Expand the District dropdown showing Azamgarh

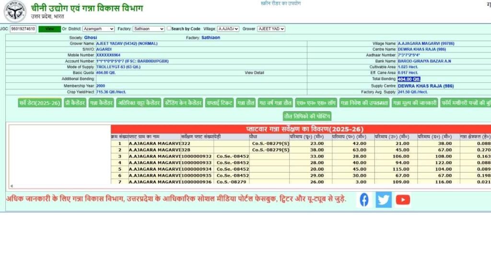pyautogui.click(x=98, y=29)
